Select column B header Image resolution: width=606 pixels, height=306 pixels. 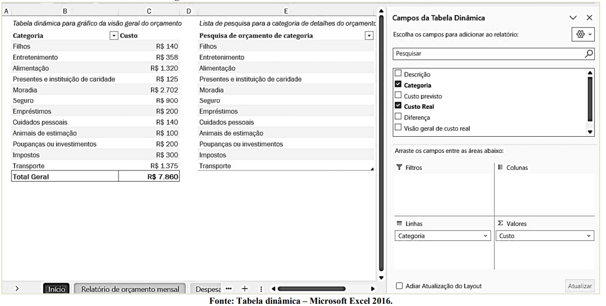tap(65, 11)
